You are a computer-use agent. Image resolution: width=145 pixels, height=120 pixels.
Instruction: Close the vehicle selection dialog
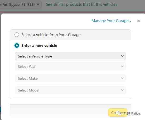pyautogui.click(x=138, y=21)
